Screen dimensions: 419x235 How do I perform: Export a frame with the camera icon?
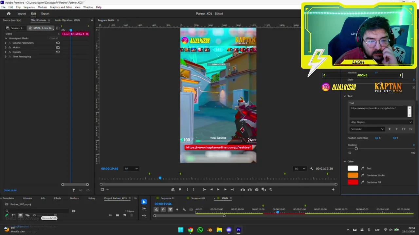(257, 189)
